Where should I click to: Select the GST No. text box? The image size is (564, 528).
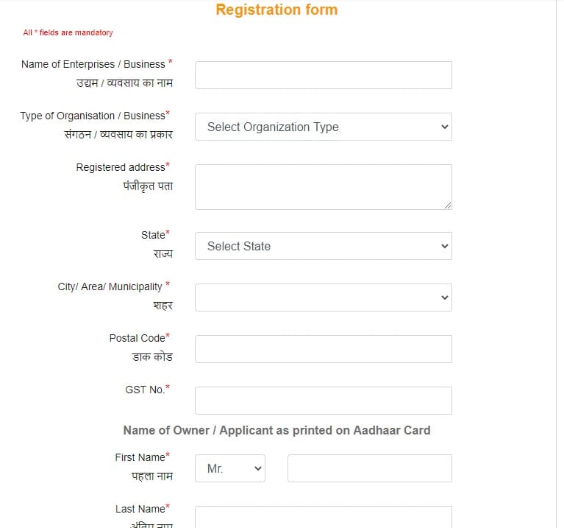pos(323,401)
